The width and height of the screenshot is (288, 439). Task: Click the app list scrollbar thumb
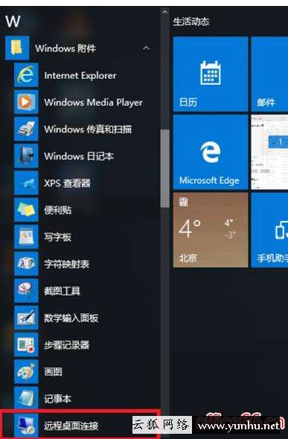165,168
